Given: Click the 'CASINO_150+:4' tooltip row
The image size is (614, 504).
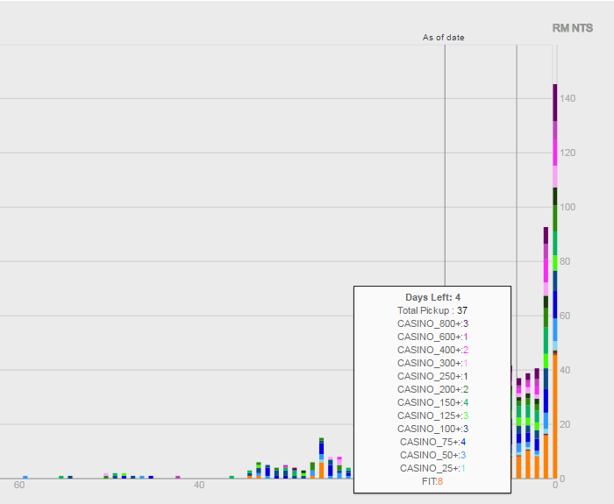Looking at the screenshot, I should 432,402.
